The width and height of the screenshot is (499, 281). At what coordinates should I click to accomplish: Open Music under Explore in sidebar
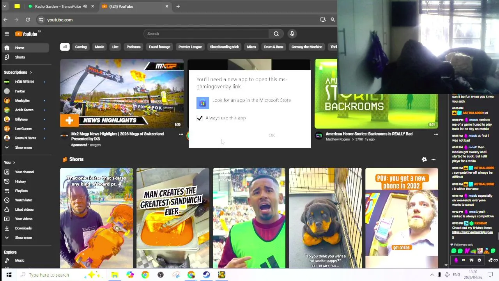(25, 260)
